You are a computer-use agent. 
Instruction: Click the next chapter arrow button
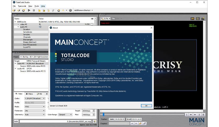coord(136,124)
